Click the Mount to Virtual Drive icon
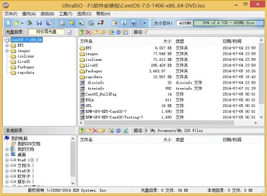The image size is (267, 196). [91, 23]
